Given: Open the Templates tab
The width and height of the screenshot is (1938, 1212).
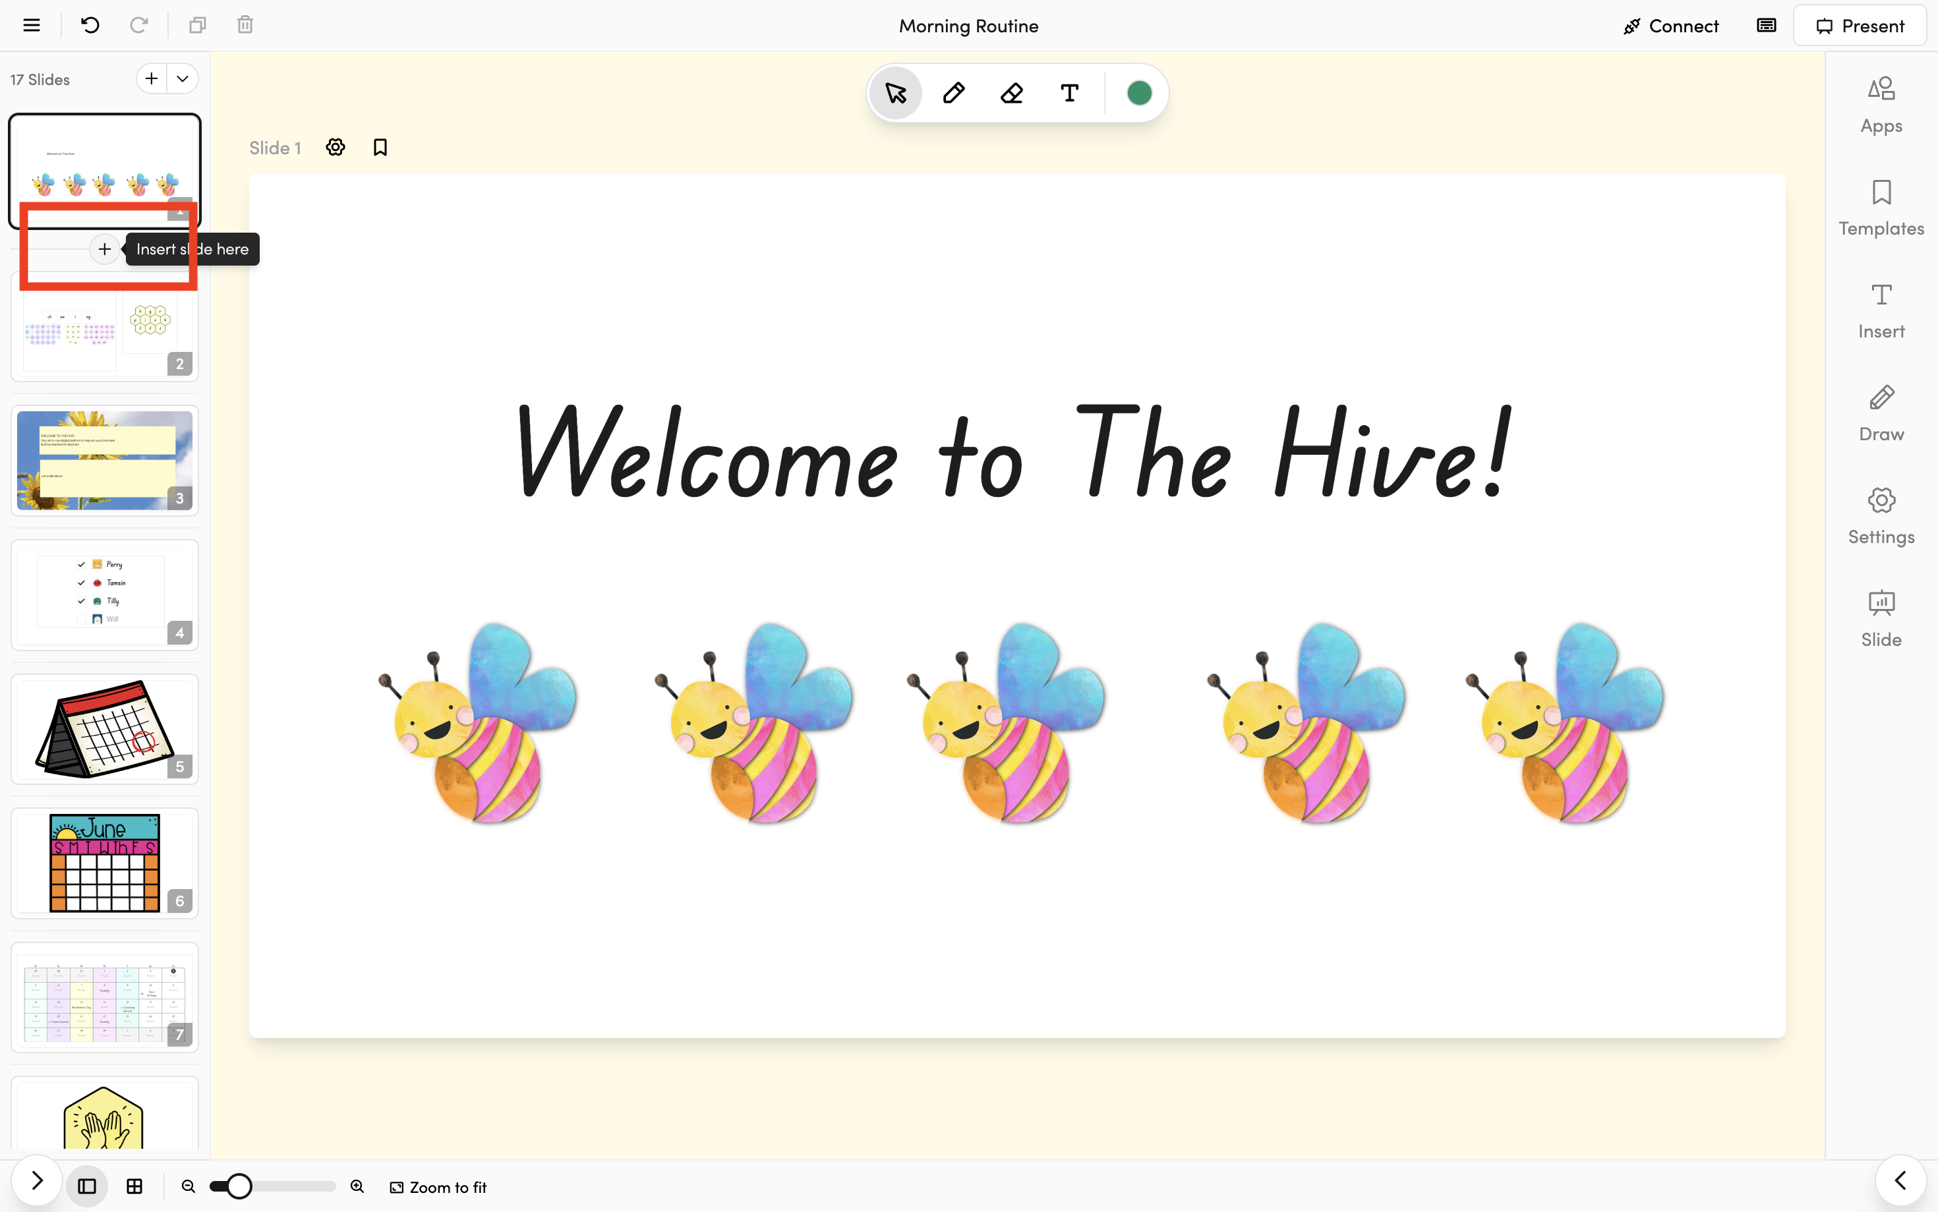Looking at the screenshot, I should 1880,208.
